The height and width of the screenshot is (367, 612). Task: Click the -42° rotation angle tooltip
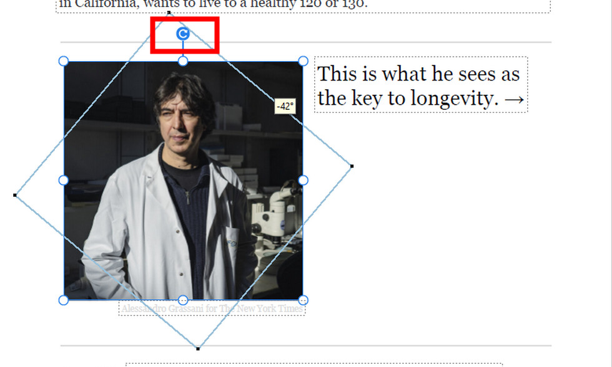[x=285, y=107]
